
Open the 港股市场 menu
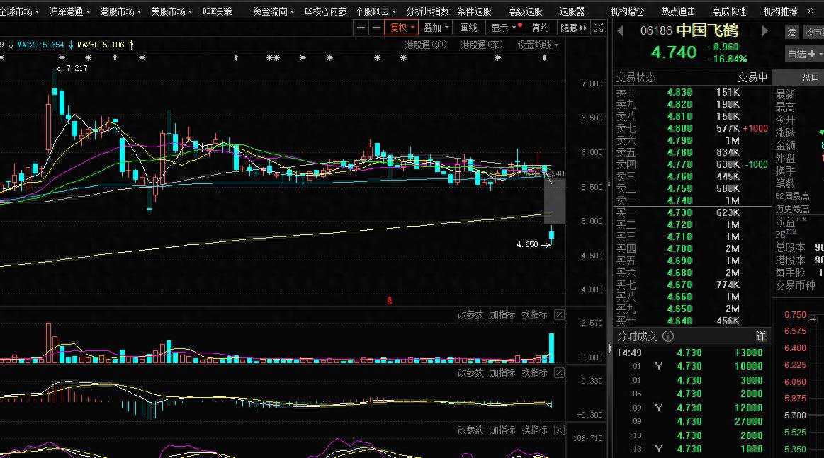[120, 11]
